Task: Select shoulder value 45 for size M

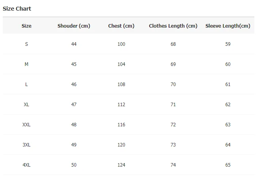Action: (74, 64)
